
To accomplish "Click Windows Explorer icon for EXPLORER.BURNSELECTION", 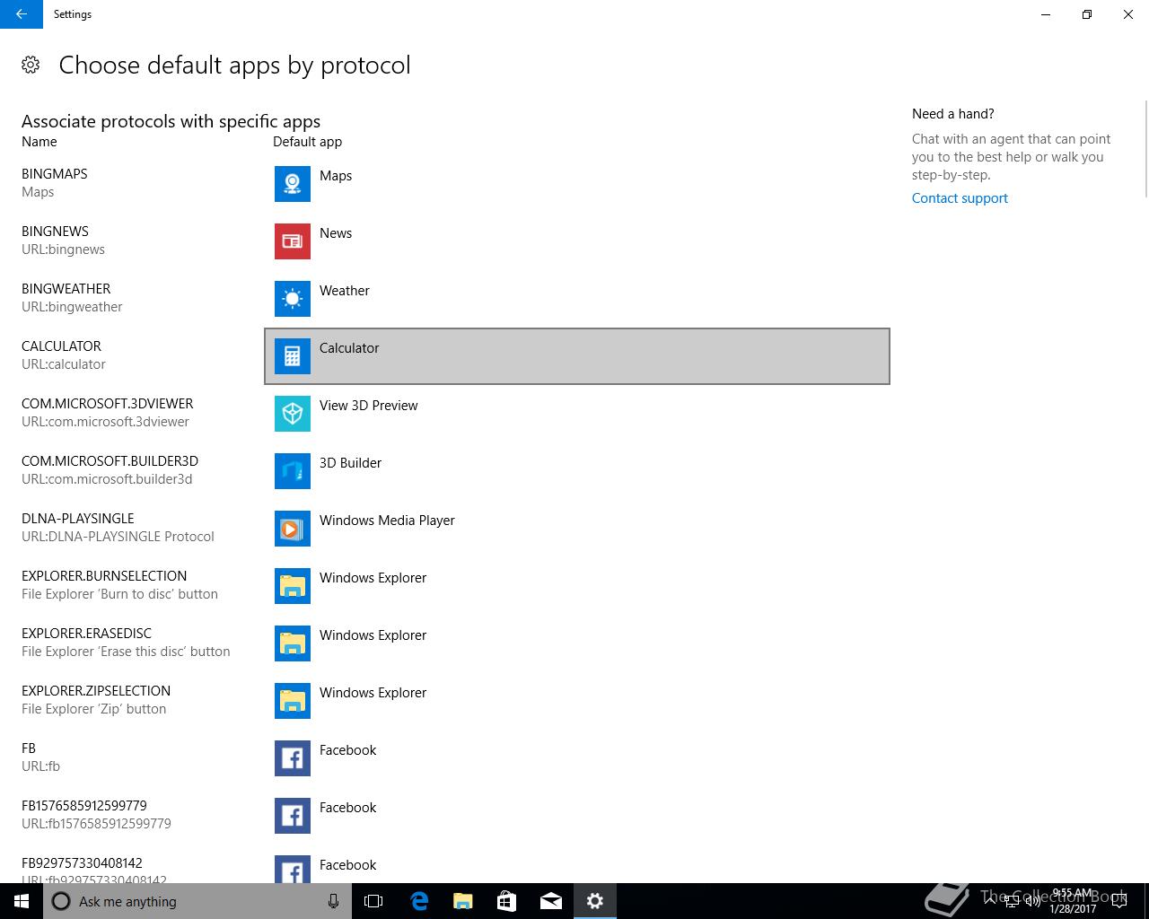I will [x=293, y=586].
